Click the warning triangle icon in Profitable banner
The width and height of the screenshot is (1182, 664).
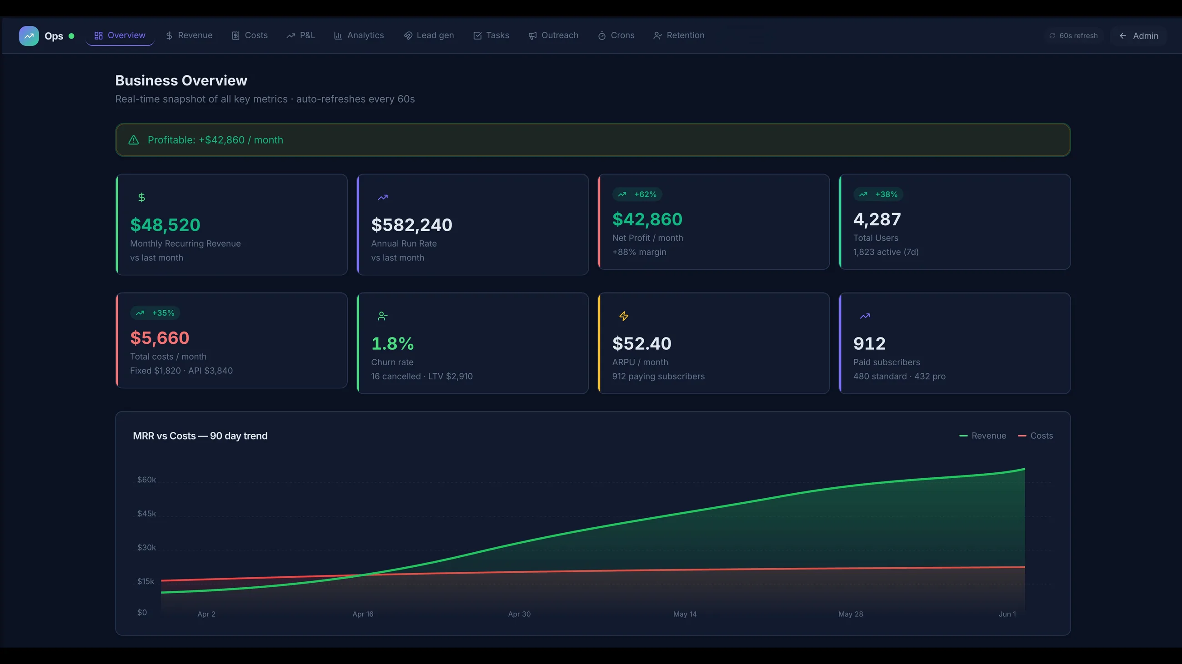click(134, 140)
